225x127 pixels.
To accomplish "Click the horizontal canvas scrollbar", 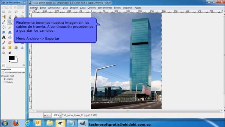I will tap(128, 110).
